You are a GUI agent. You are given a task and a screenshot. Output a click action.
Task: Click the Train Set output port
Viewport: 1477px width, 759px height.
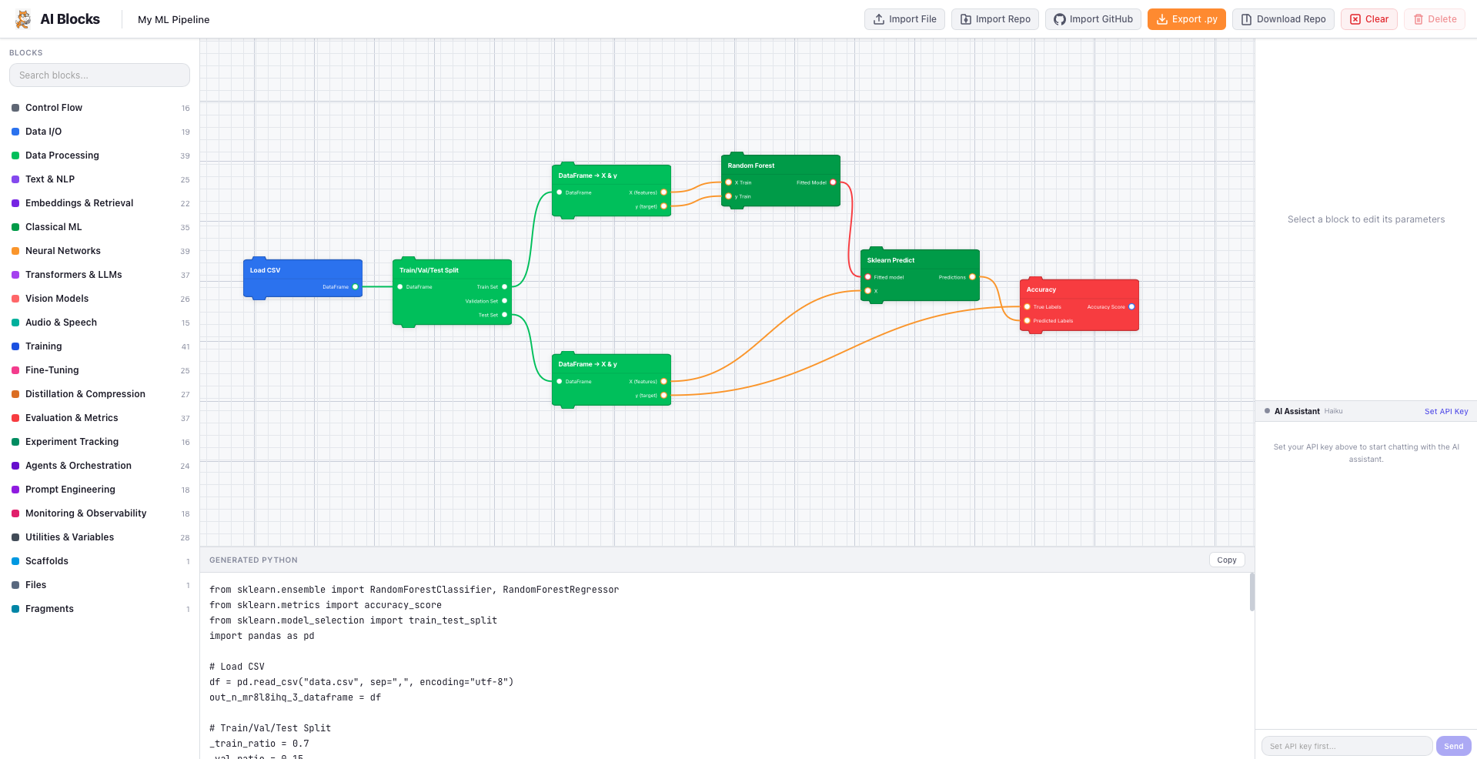[505, 287]
